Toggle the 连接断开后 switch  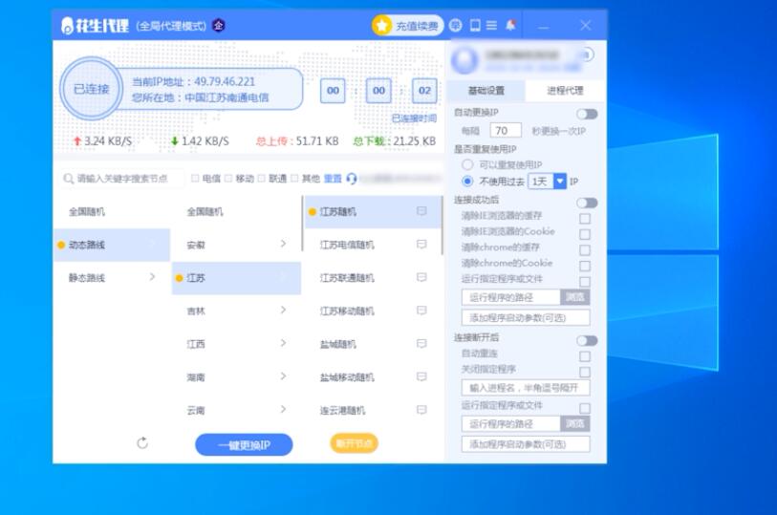[x=587, y=341]
